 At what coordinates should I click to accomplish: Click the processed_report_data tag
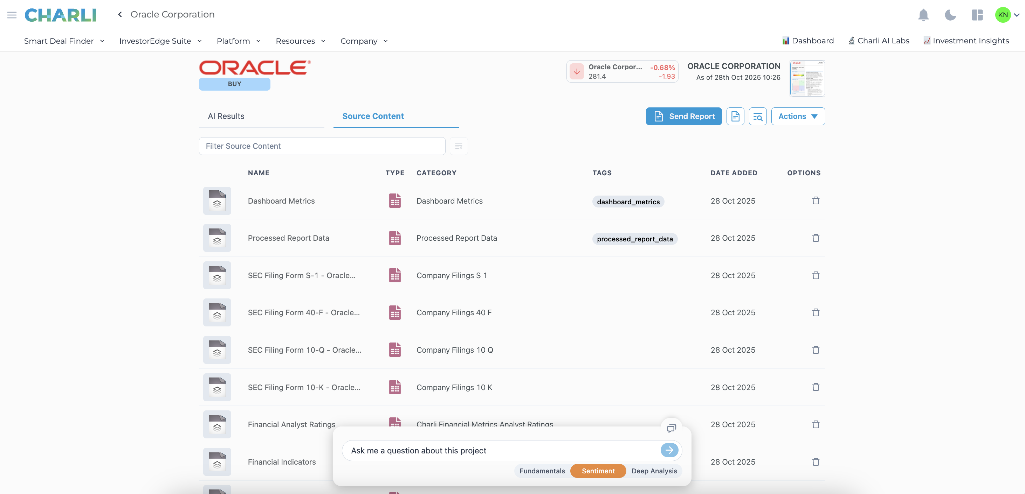click(x=635, y=239)
